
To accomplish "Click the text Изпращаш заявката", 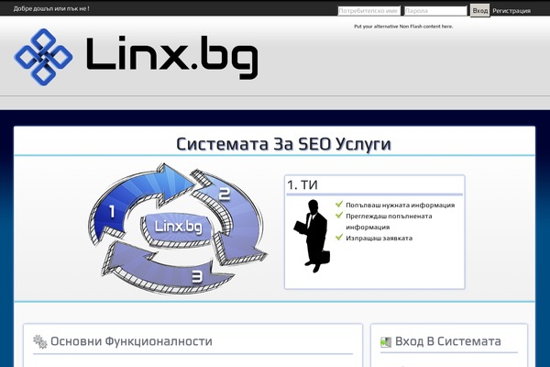I will pos(379,239).
